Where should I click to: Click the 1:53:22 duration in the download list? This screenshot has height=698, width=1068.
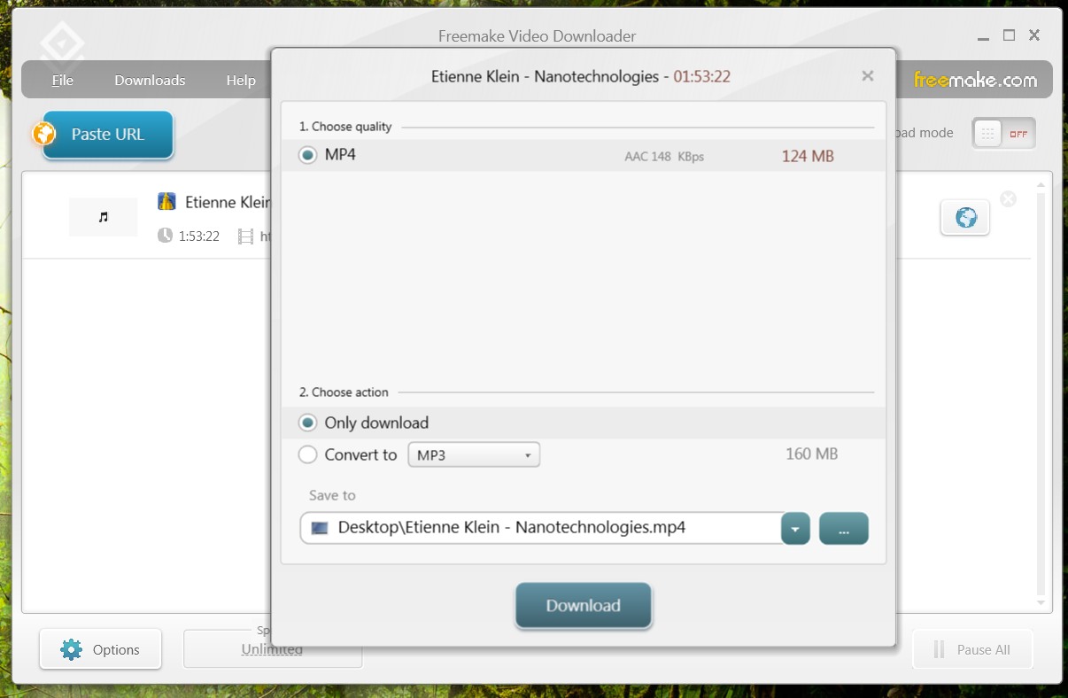point(198,236)
